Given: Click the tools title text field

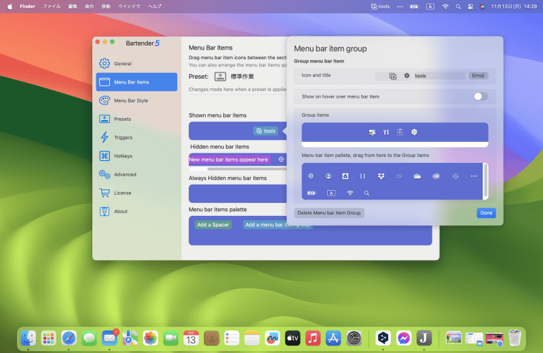Looking at the screenshot, I should point(439,76).
